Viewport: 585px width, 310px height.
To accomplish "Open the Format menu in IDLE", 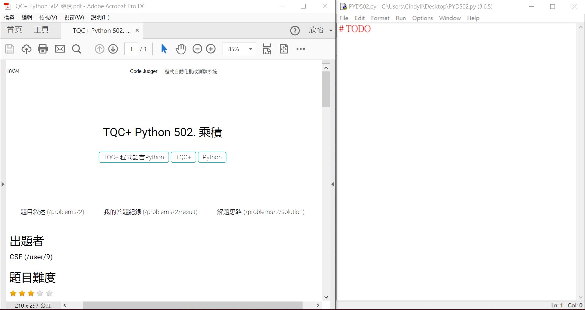I will (x=380, y=18).
